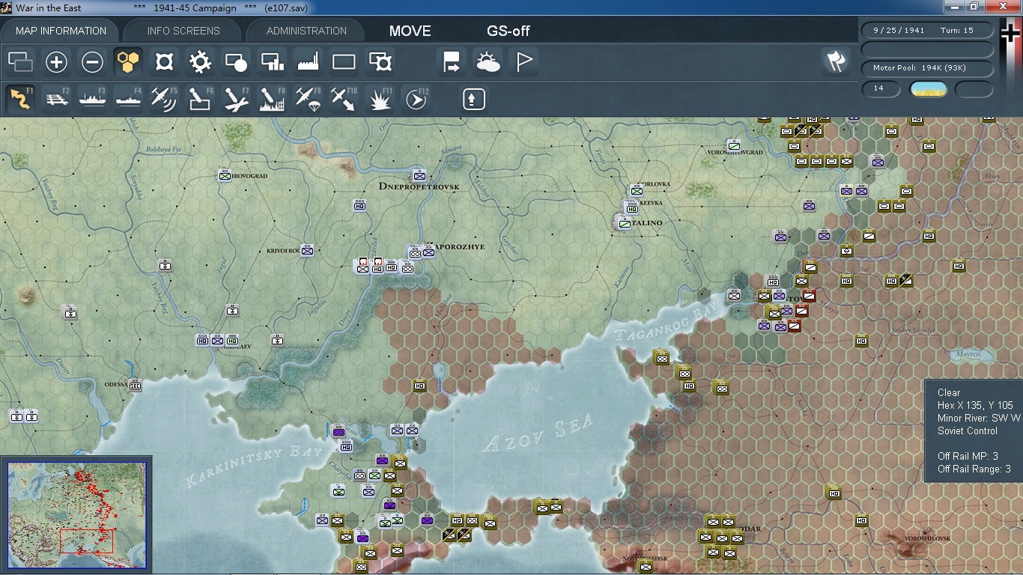This screenshot has height=575, width=1023.
Task: Click the zoom in plus icon
Action: (x=56, y=62)
